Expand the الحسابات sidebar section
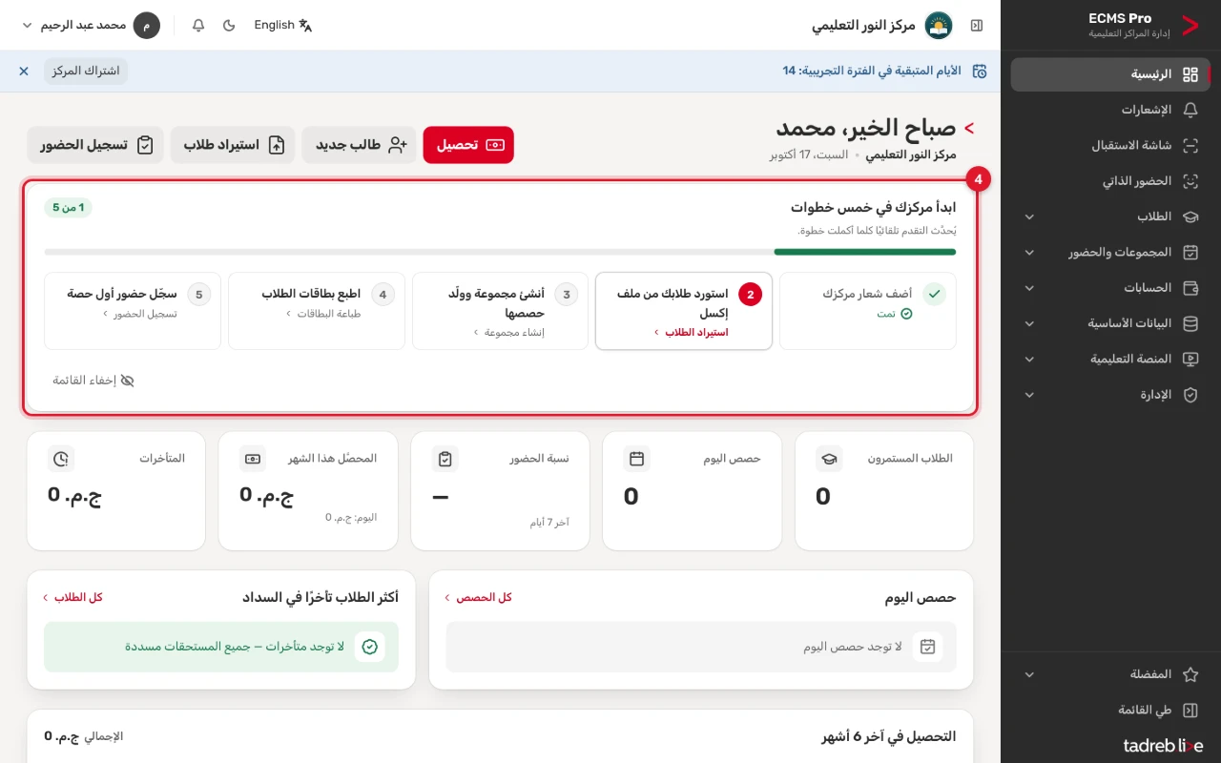The height and width of the screenshot is (763, 1221). click(1110, 288)
